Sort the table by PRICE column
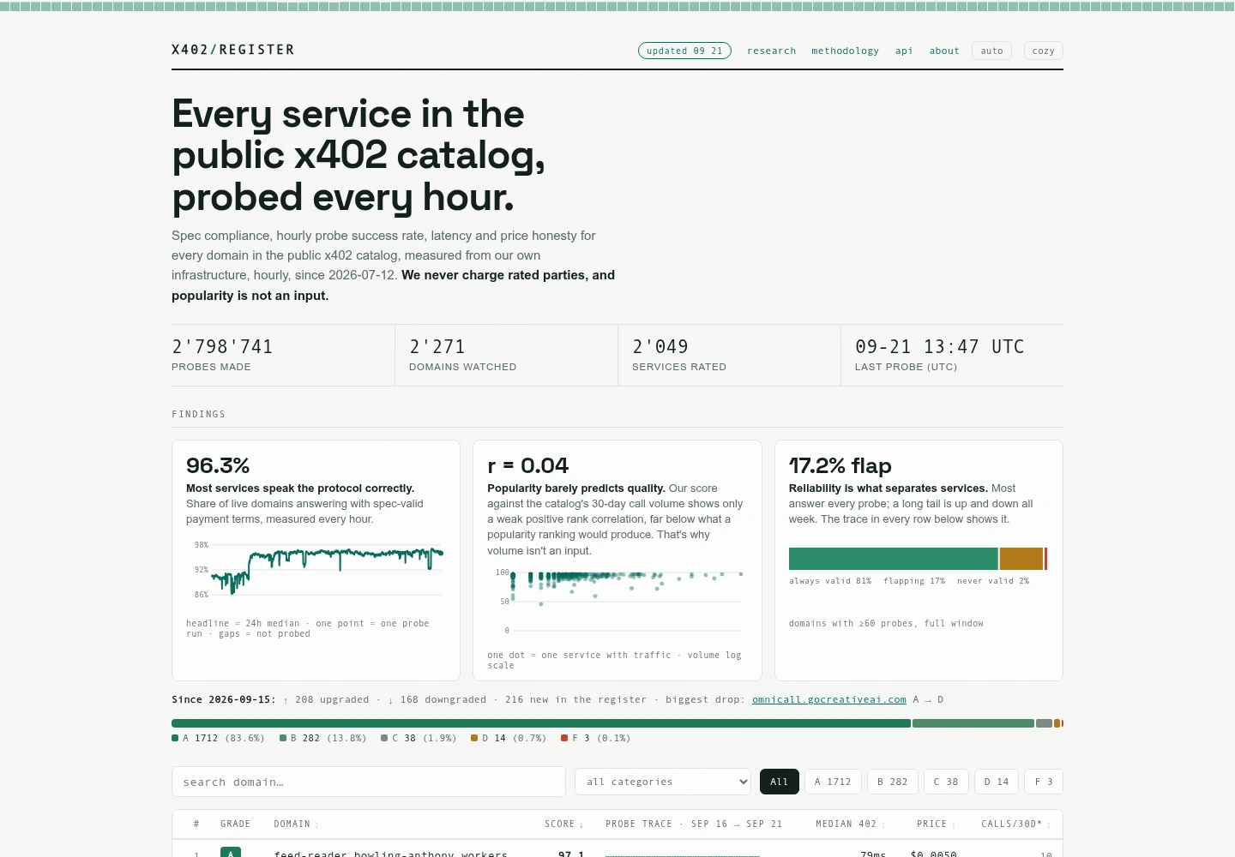The height and width of the screenshot is (857, 1235). pos(936,824)
